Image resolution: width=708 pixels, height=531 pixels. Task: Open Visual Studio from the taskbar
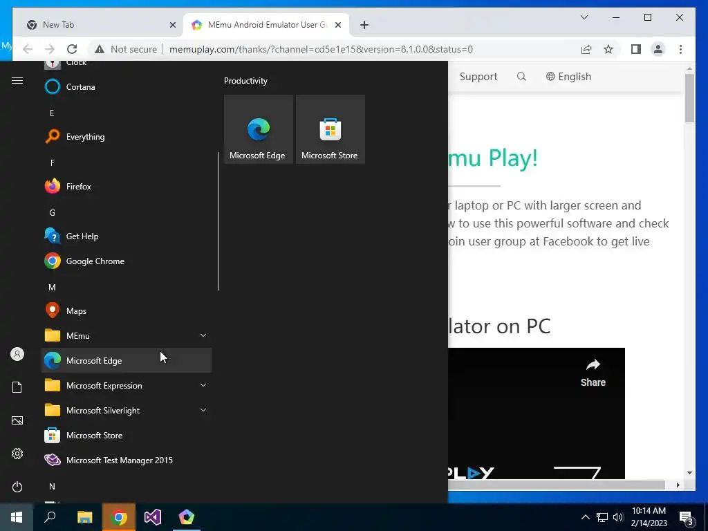(x=153, y=517)
